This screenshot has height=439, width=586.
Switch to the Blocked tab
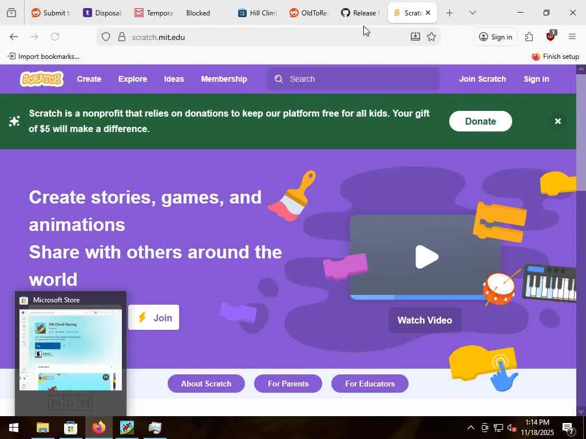click(206, 13)
